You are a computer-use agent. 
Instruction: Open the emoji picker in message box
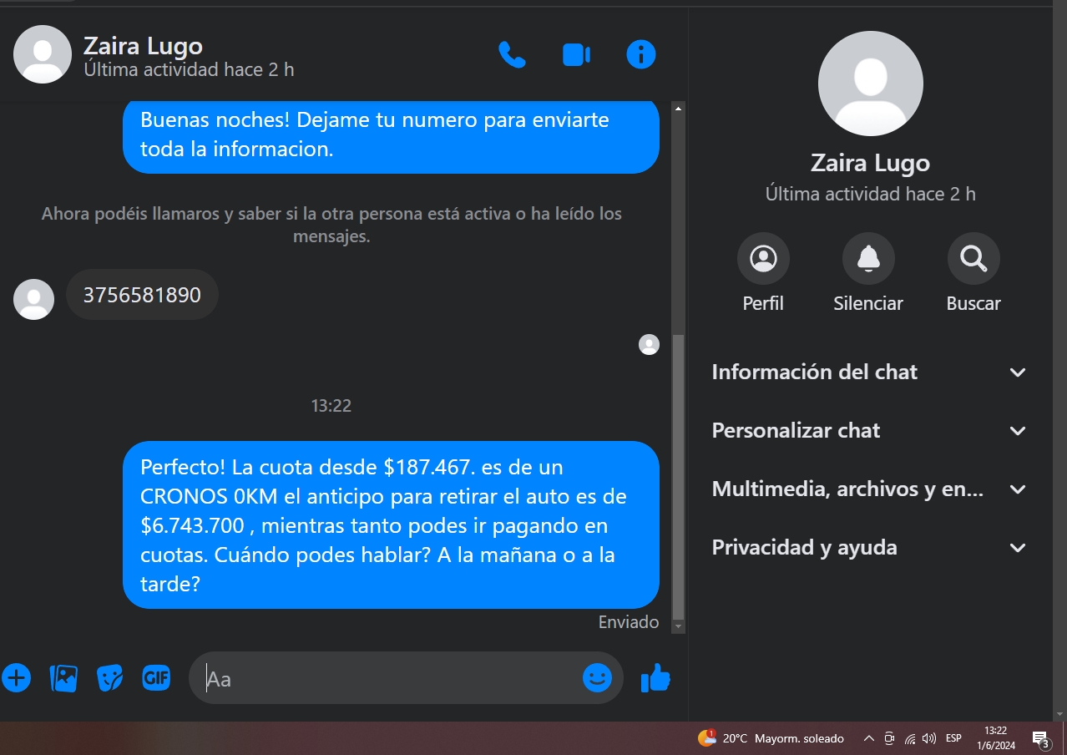(x=597, y=677)
